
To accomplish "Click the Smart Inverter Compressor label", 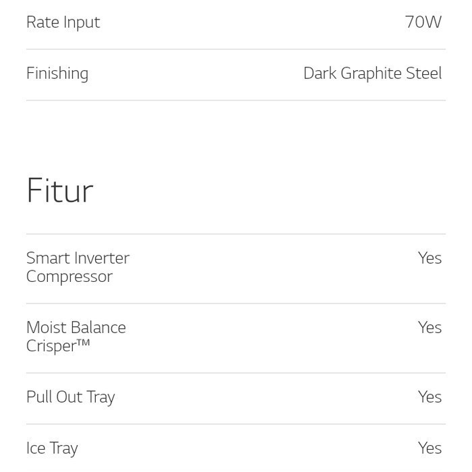I will pos(78,267).
